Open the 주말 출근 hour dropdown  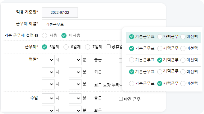click(48, 98)
